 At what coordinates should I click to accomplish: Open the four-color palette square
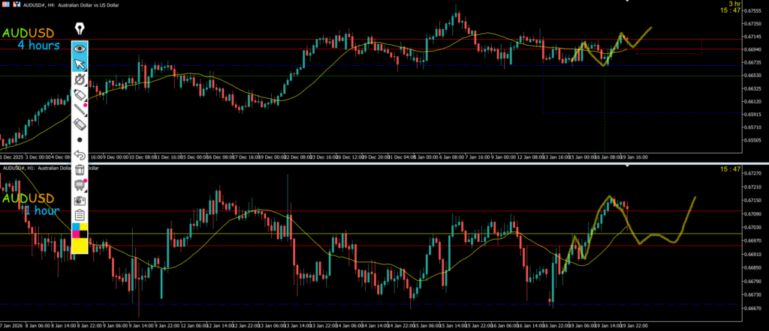click(x=80, y=231)
